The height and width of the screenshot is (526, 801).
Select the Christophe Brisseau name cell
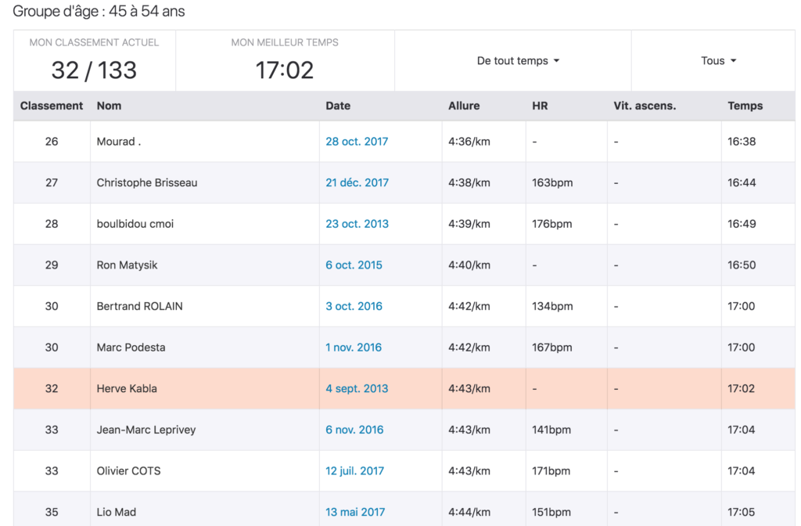147,182
